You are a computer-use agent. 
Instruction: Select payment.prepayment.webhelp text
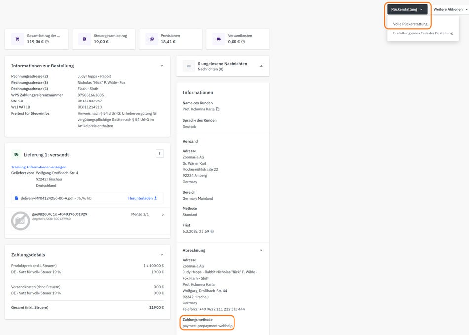pos(207,326)
